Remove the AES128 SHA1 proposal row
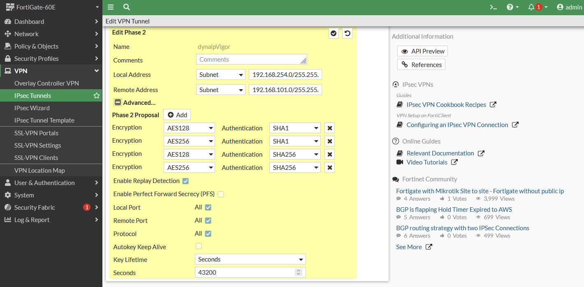Image resolution: width=584 pixels, height=287 pixels. pos(329,128)
